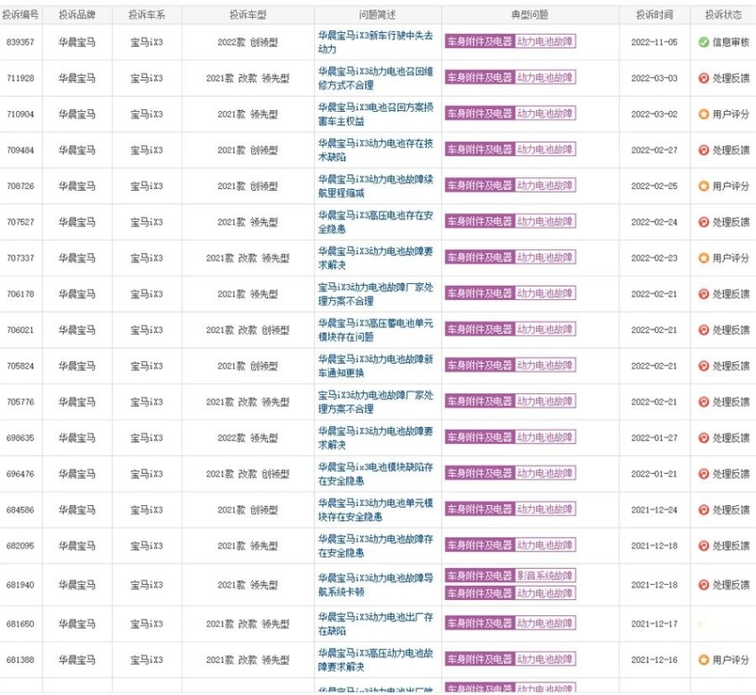Click 动力电池故障 tag in row 681650
756x695 pixels.
point(546,623)
